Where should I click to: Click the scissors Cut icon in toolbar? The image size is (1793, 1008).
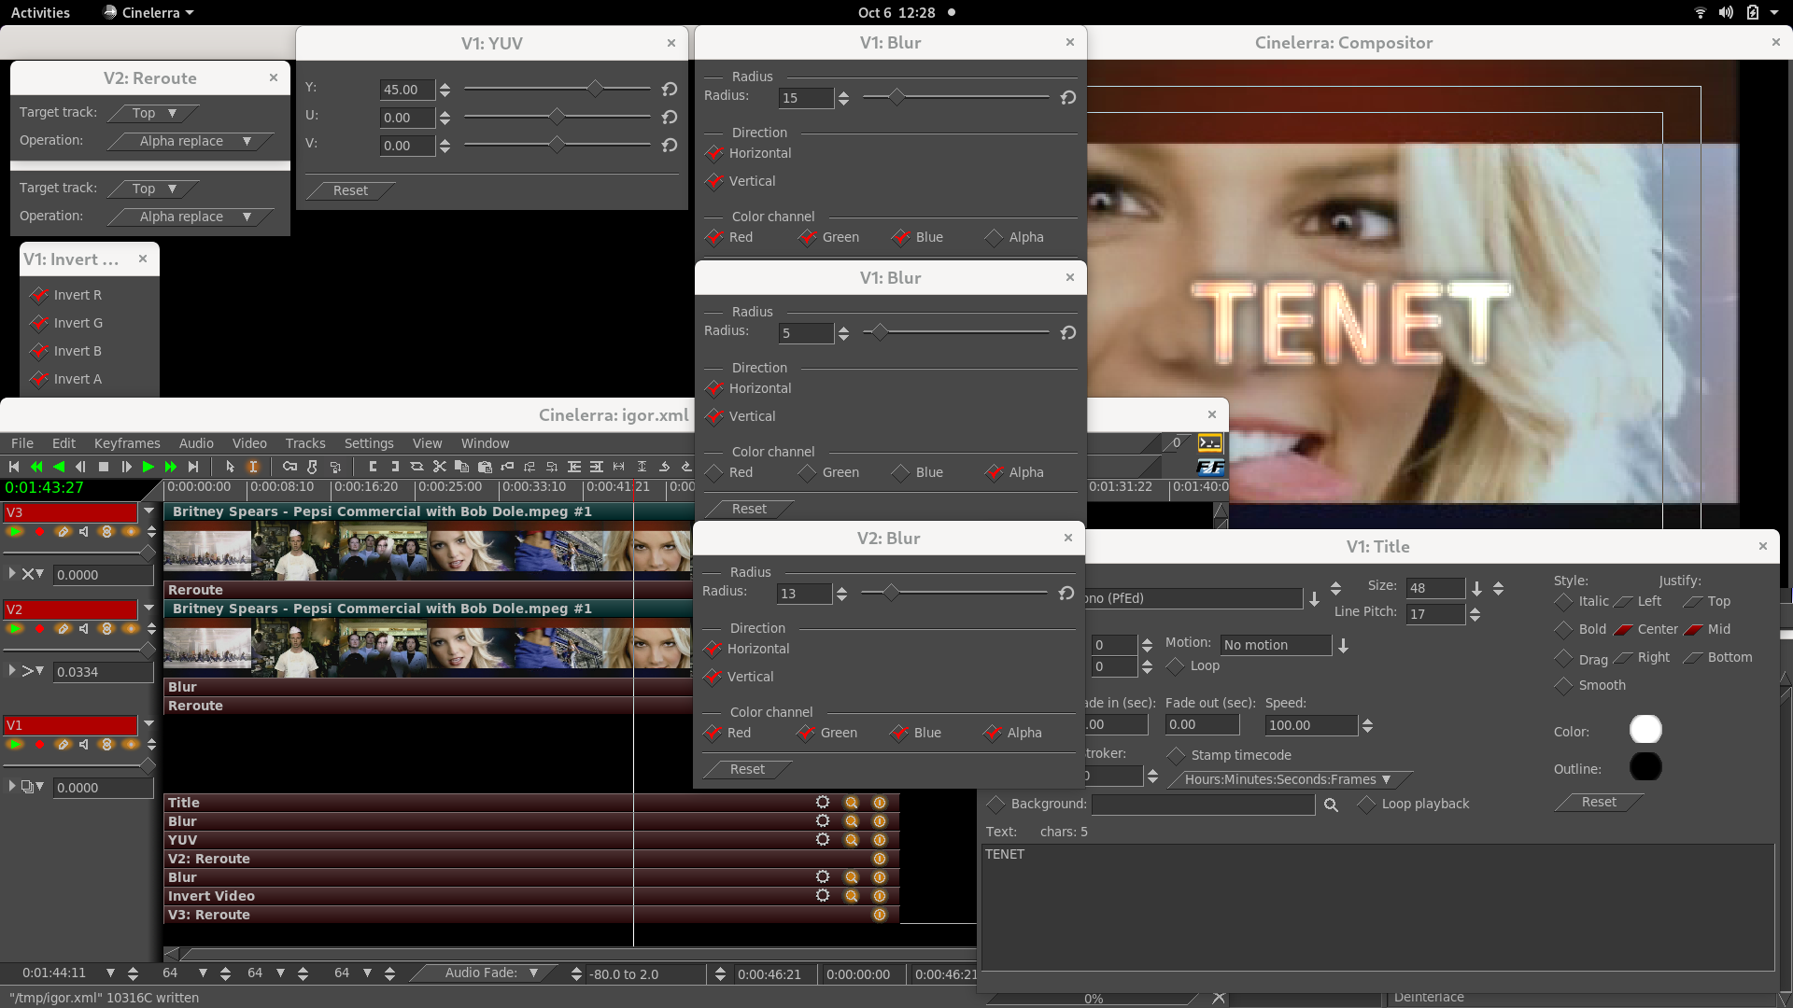[x=439, y=467]
